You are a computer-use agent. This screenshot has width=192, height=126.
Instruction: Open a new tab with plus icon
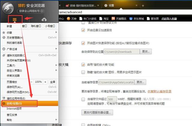(x=143, y=6)
